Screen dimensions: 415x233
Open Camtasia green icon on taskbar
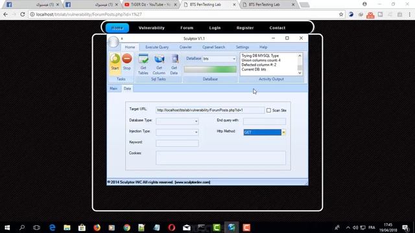pos(217,227)
